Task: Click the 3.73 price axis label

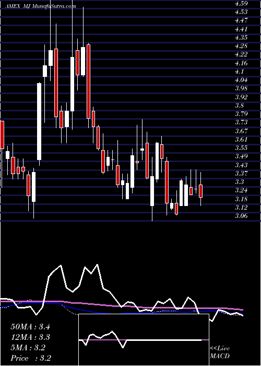Action: tap(241, 122)
